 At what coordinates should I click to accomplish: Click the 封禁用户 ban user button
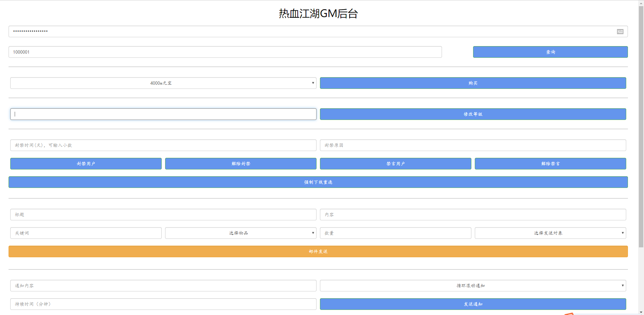point(85,164)
